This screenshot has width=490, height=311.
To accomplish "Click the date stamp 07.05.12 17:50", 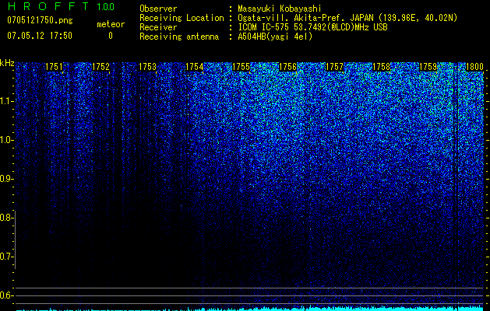I will tap(40, 36).
